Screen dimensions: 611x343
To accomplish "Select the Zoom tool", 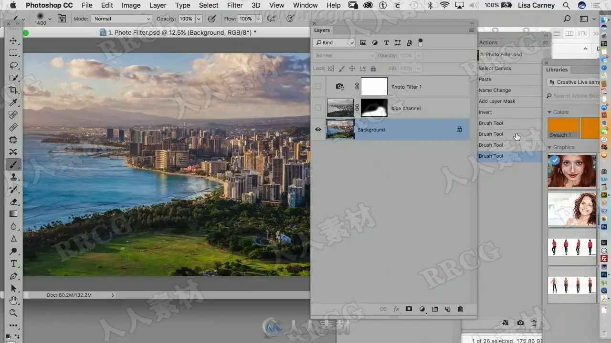I will tap(13, 313).
